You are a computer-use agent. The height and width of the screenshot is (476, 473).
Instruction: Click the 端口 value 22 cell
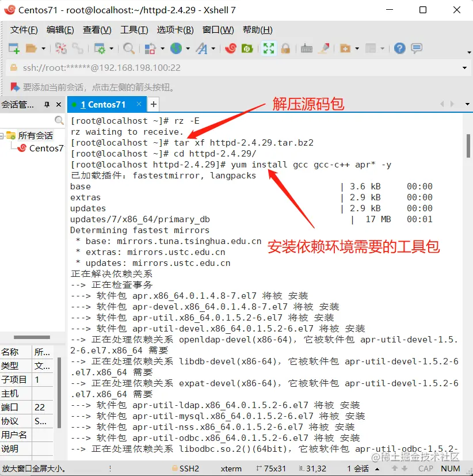(x=43, y=407)
